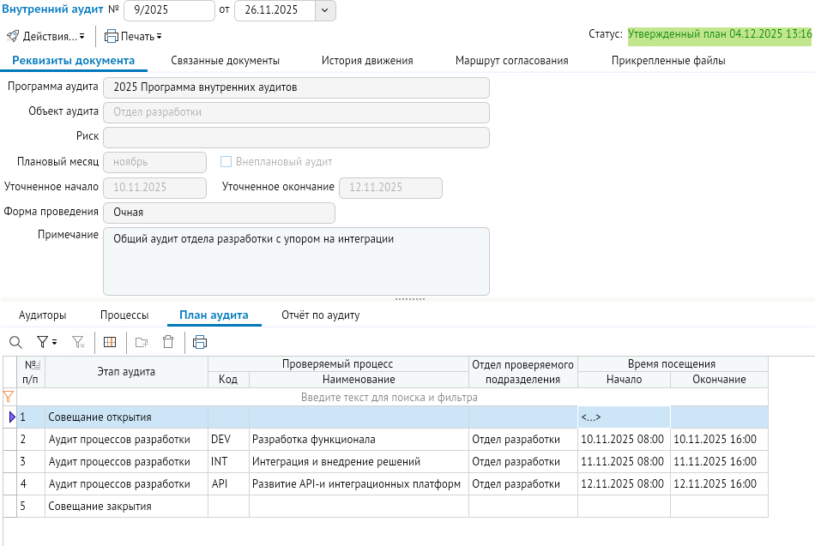
Task: Click the Начало column header
Action: [x=625, y=380]
